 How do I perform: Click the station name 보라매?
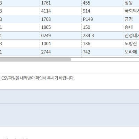coord(131,52)
